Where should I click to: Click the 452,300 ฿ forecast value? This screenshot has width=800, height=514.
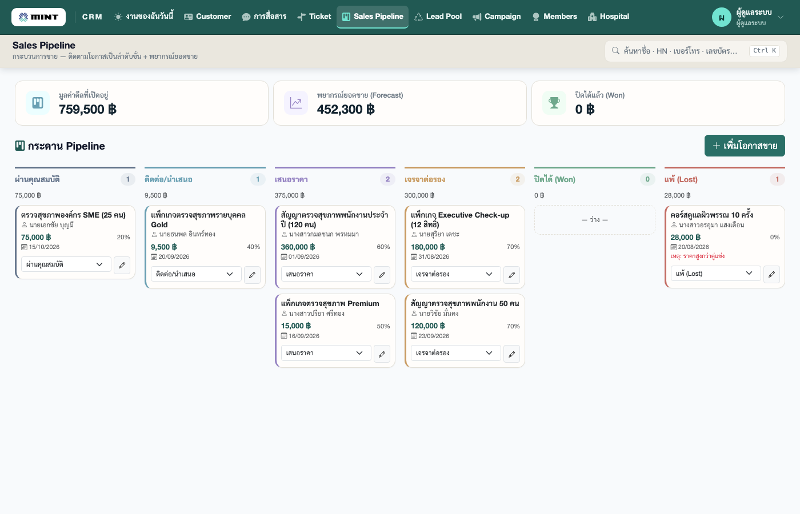click(x=346, y=110)
